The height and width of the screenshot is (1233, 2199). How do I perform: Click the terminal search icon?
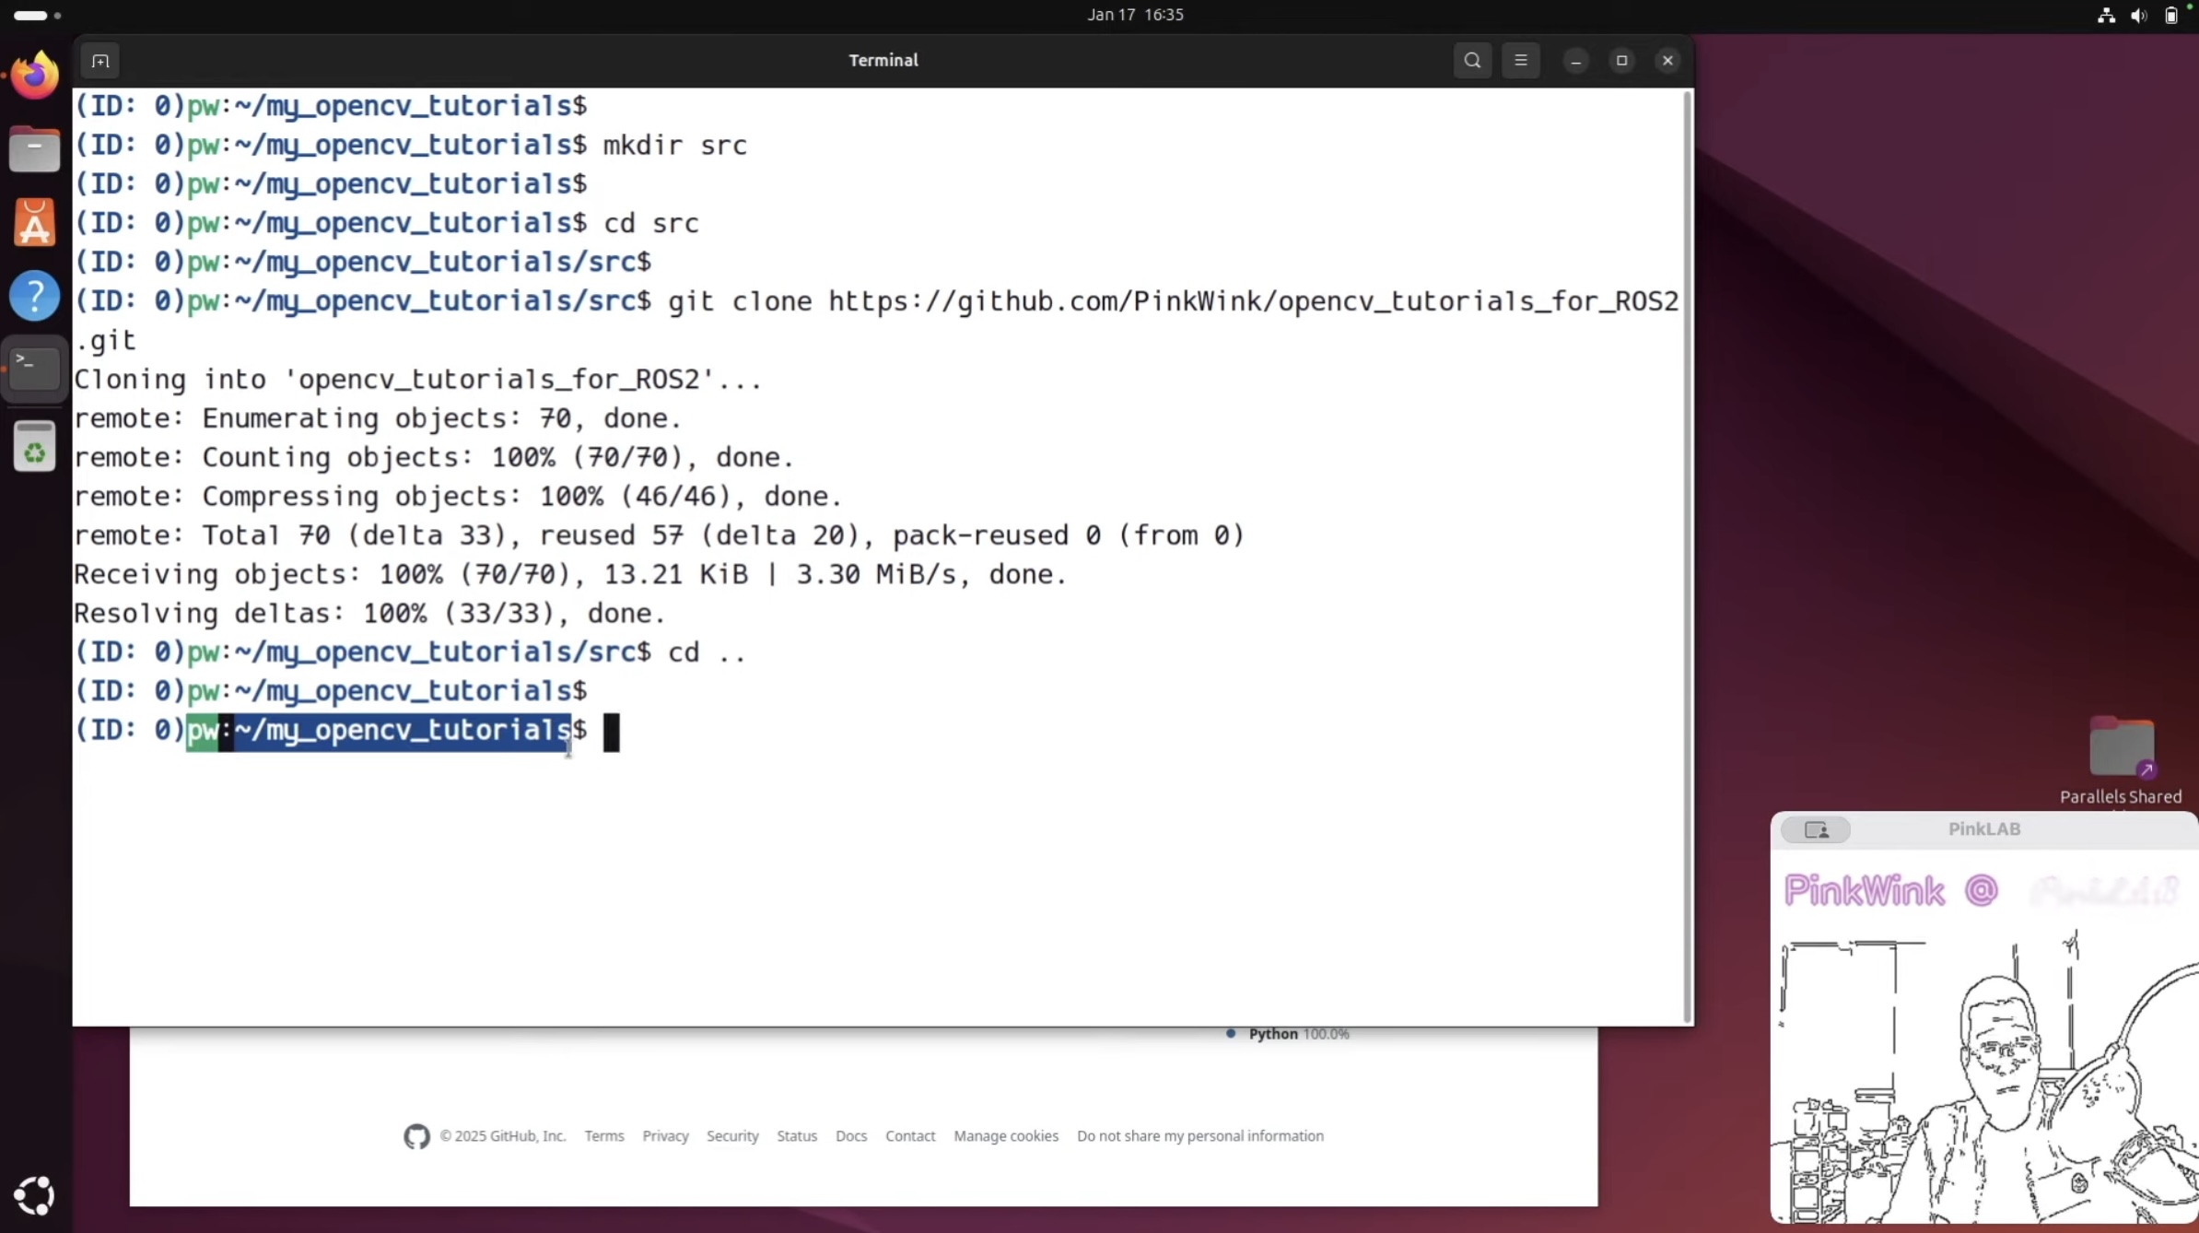pyautogui.click(x=1472, y=61)
